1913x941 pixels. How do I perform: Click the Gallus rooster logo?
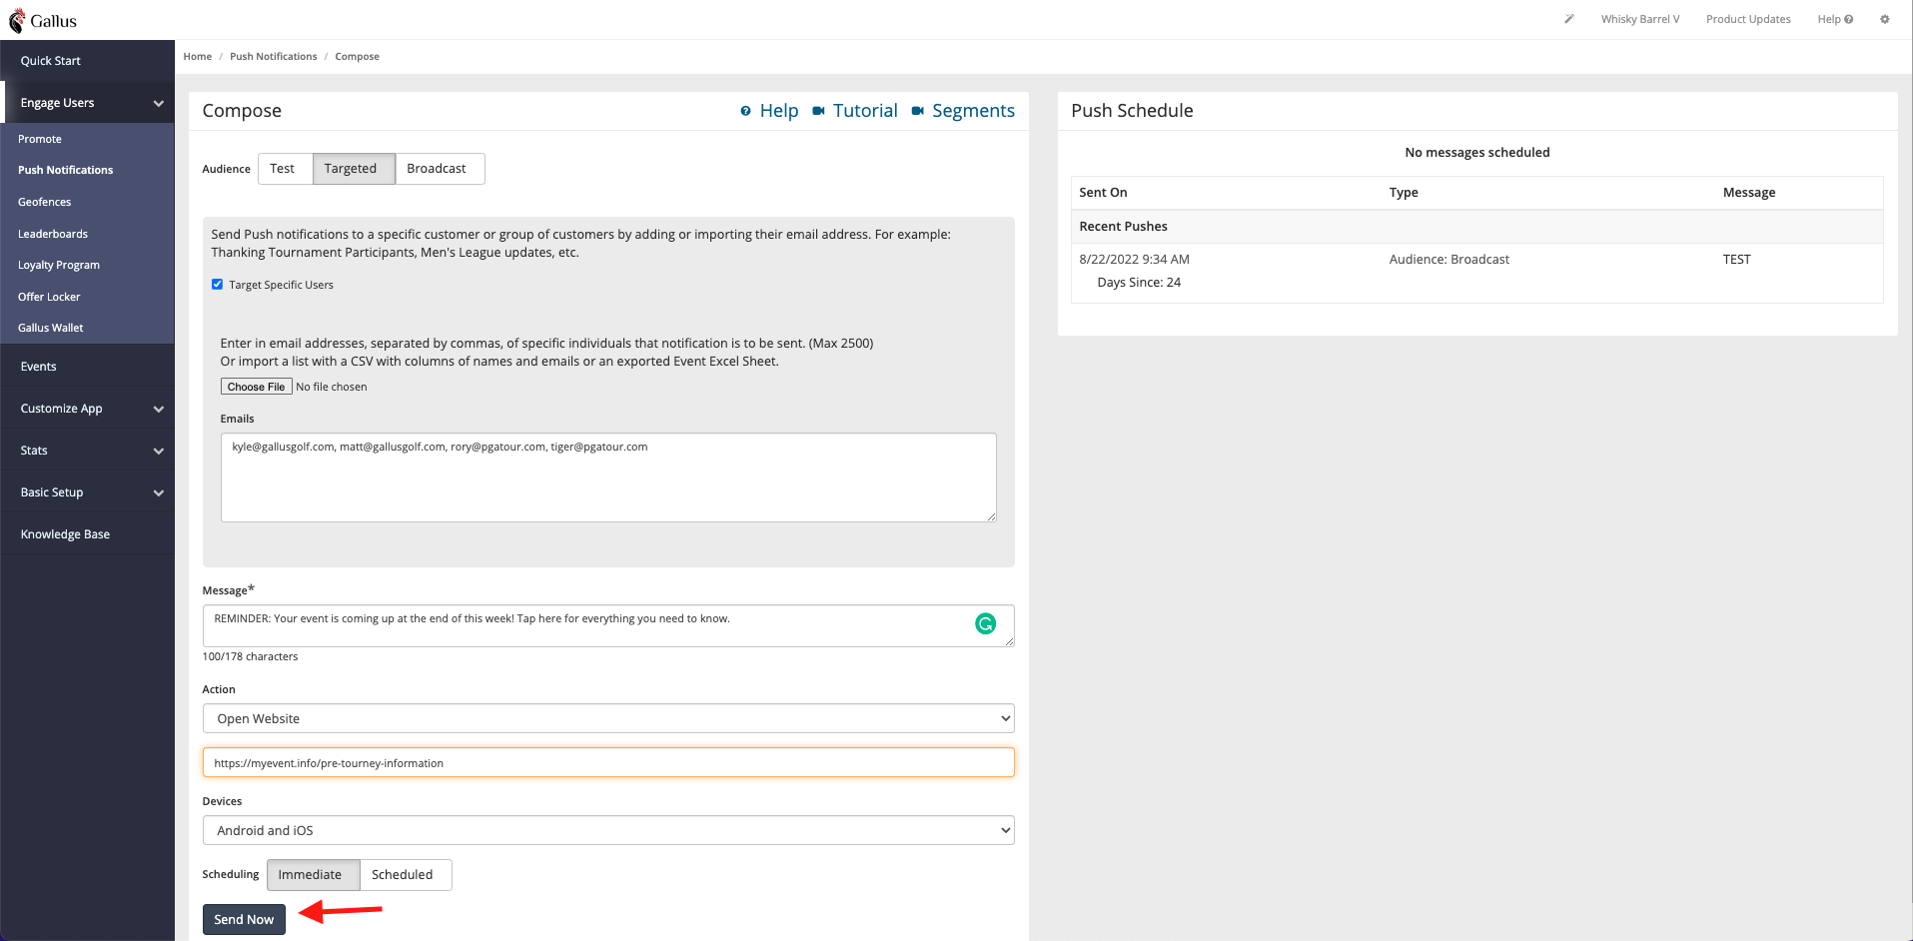tap(17, 20)
